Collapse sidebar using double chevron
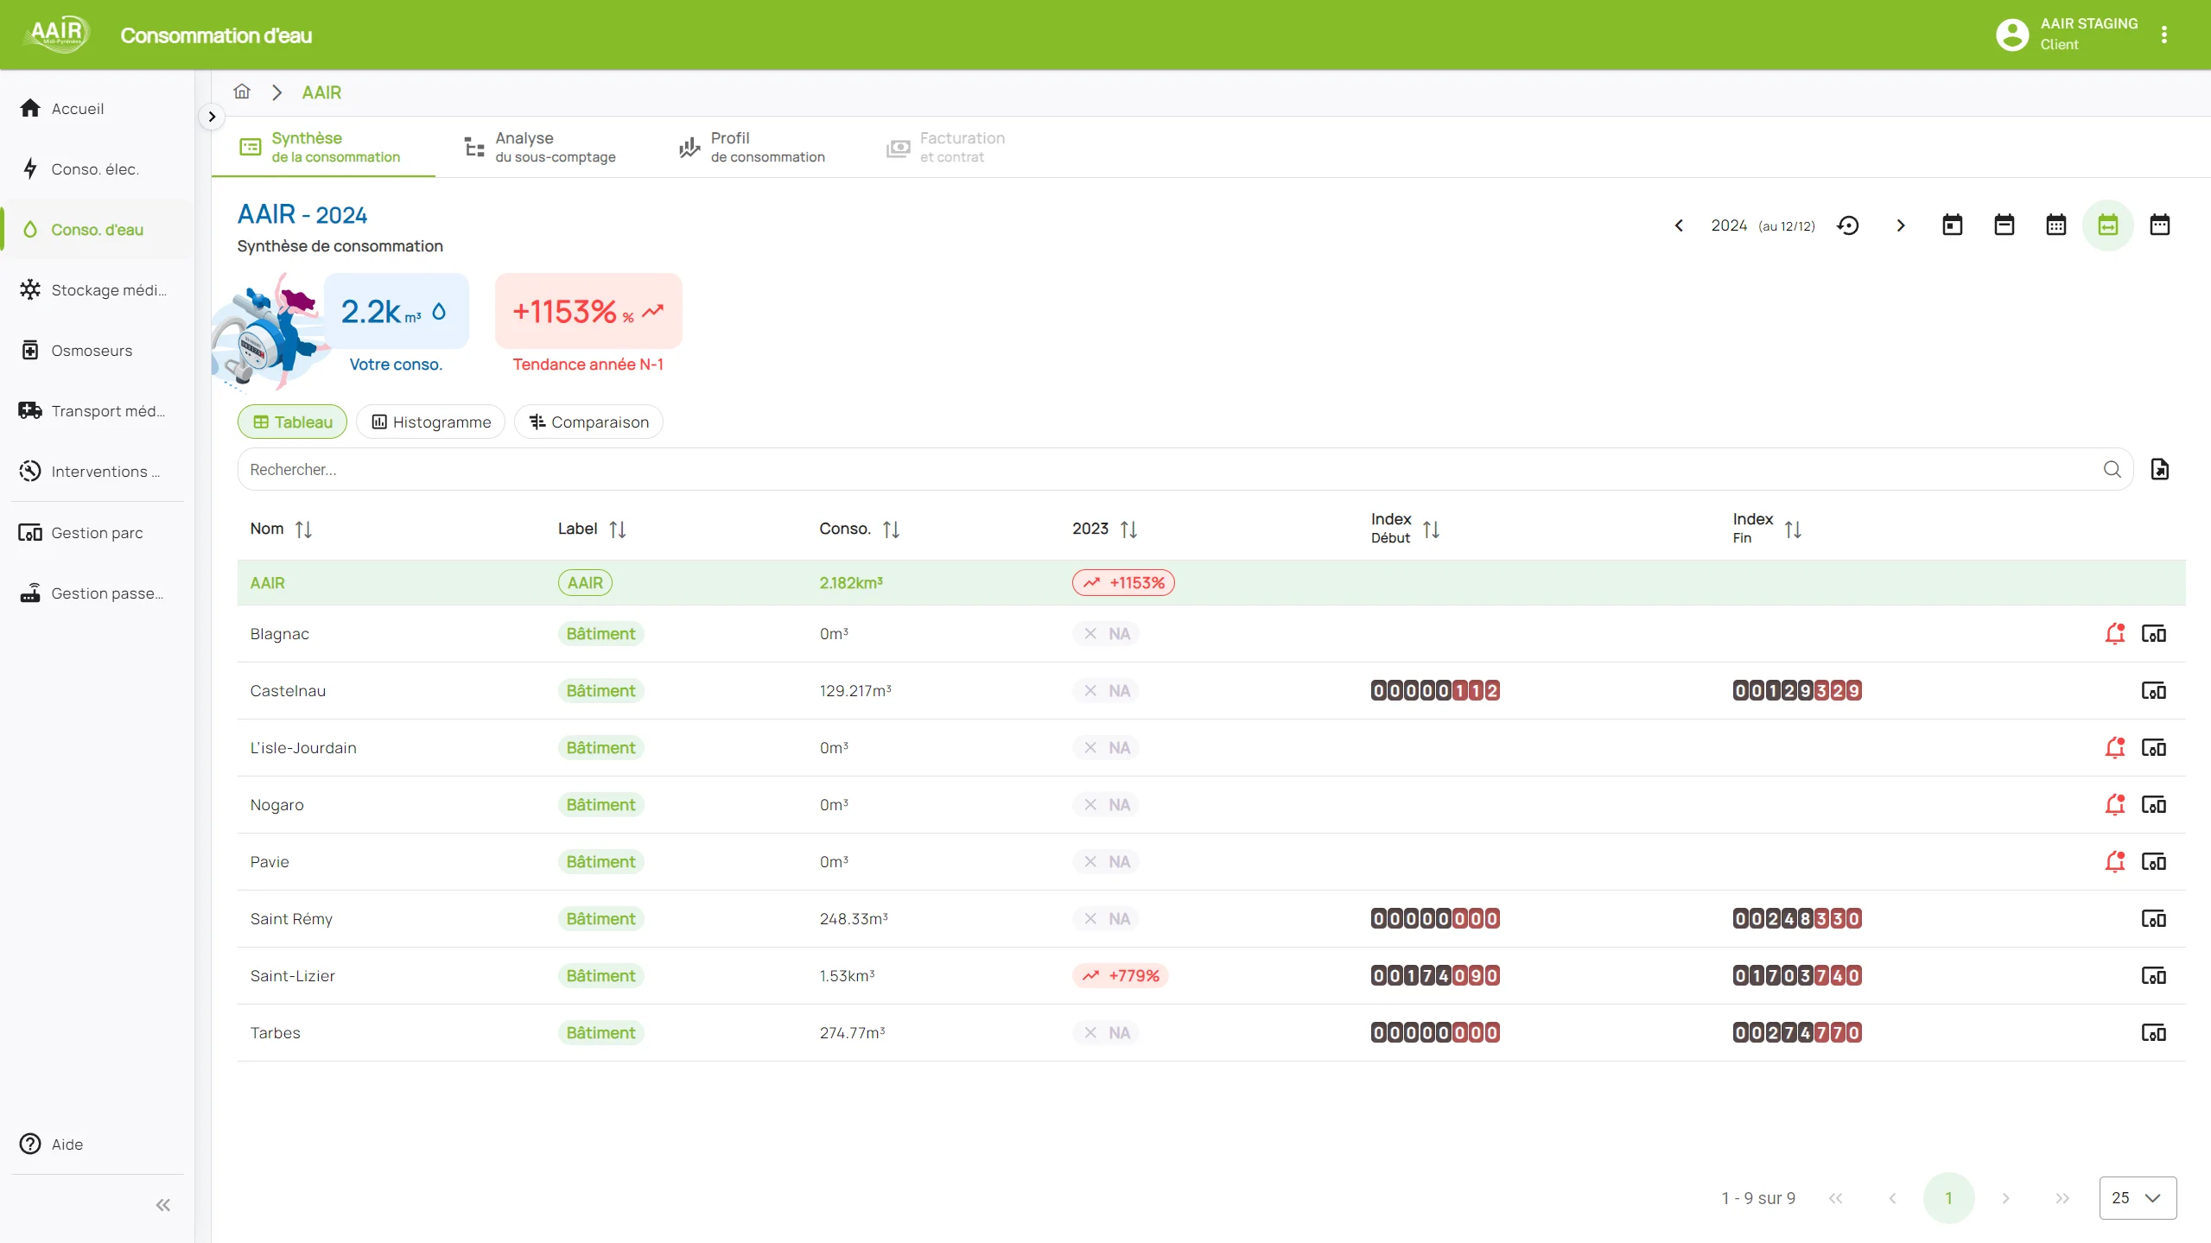Image resolution: width=2211 pixels, height=1243 pixels. 162,1205
